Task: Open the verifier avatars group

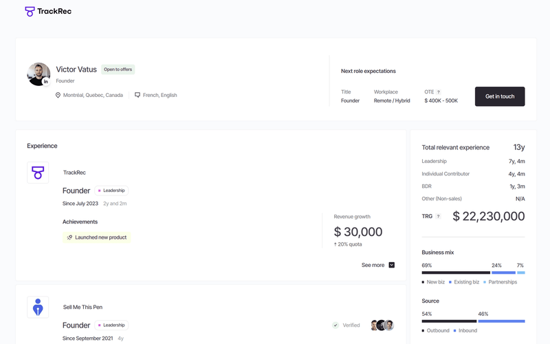Action: tap(382, 325)
